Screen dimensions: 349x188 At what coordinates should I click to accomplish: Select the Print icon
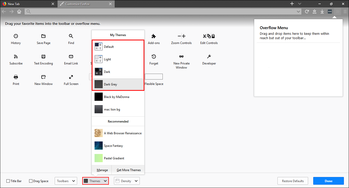pyautogui.click(x=16, y=77)
